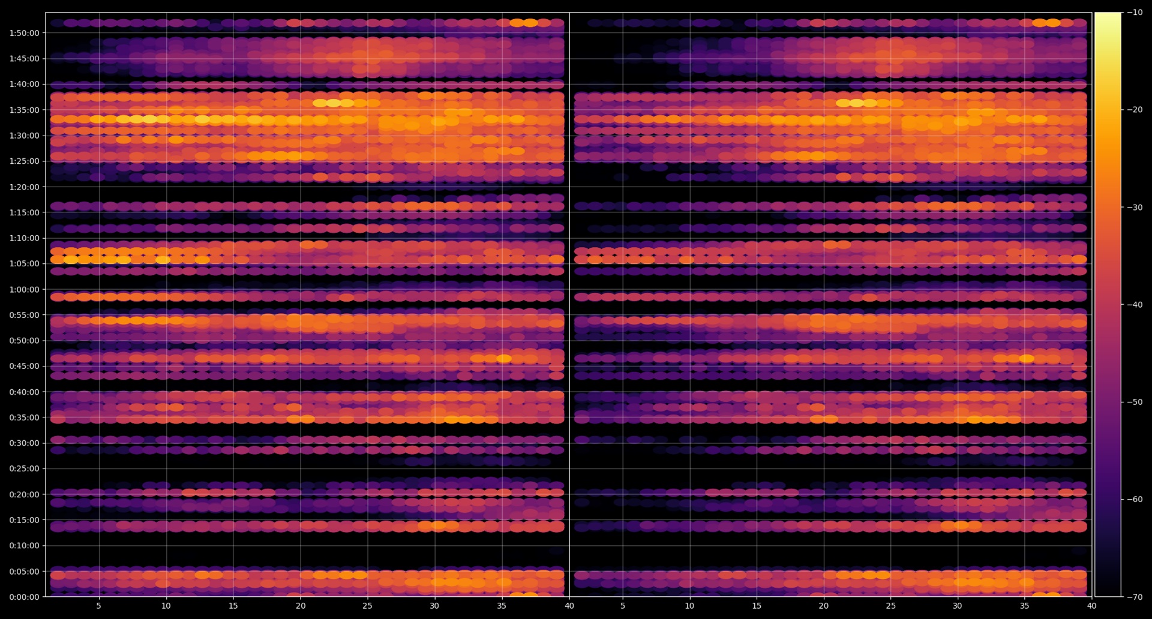Select the 1:05:00 time label

tap(24, 264)
